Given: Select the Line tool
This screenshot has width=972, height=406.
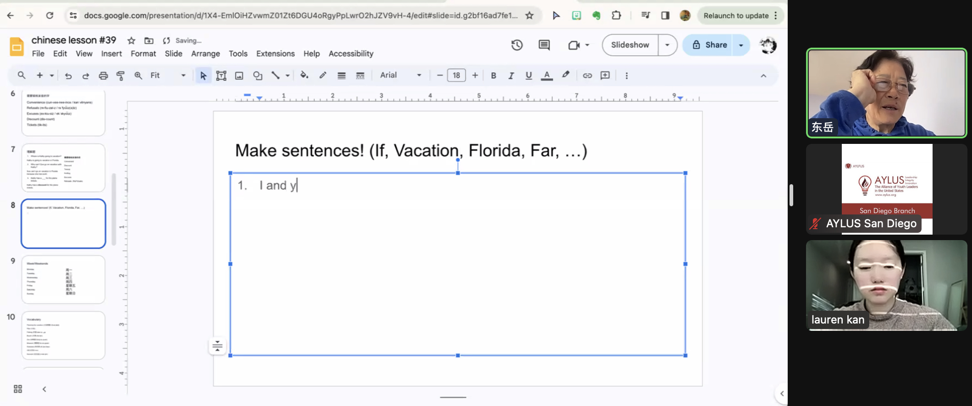Looking at the screenshot, I should click(x=275, y=75).
